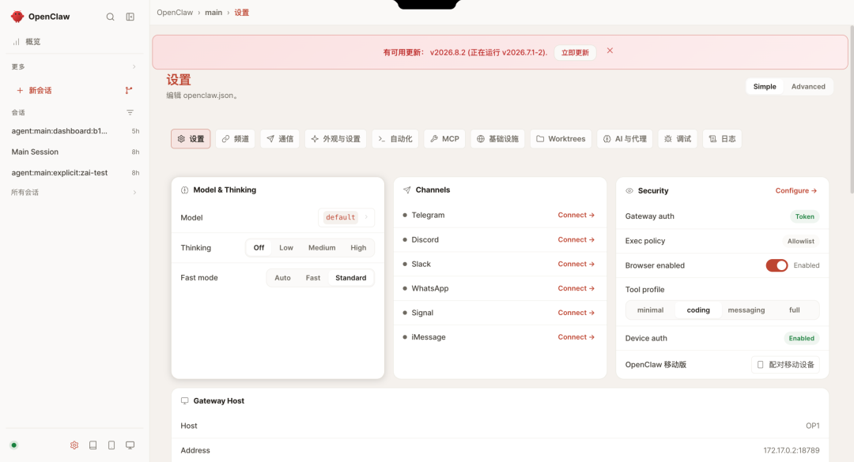
Task: Switch to Simple settings view
Action: coord(765,87)
